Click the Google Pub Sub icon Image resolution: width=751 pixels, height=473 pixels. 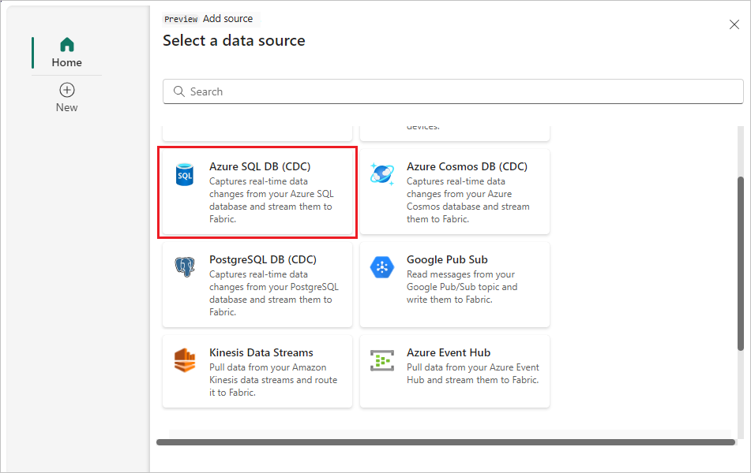pyautogui.click(x=382, y=266)
